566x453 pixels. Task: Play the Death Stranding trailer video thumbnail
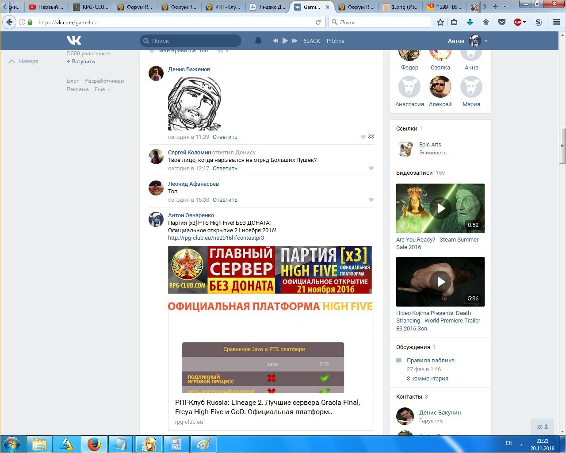click(440, 282)
